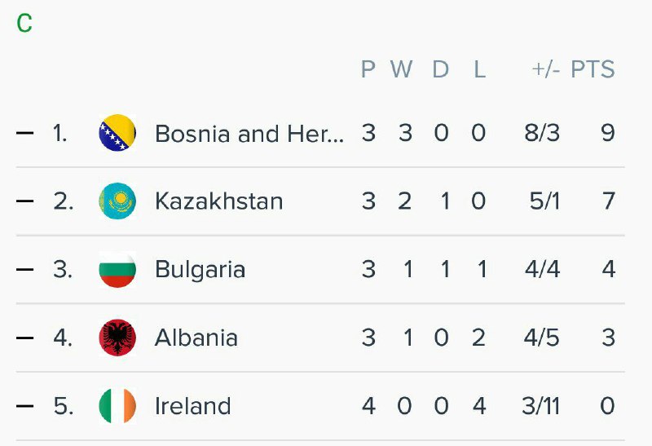This screenshot has width=652, height=446.
Task: Open the Albania team page
Action: pyautogui.click(x=196, y=338)
